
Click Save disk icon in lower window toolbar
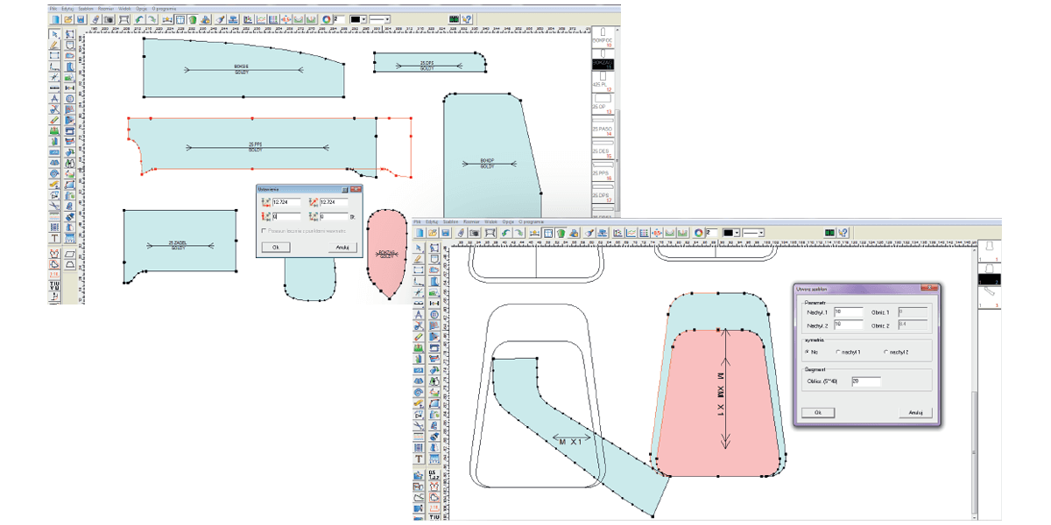(445, 233)
